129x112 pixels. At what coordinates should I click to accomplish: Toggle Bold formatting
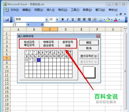tap(63, 19)
